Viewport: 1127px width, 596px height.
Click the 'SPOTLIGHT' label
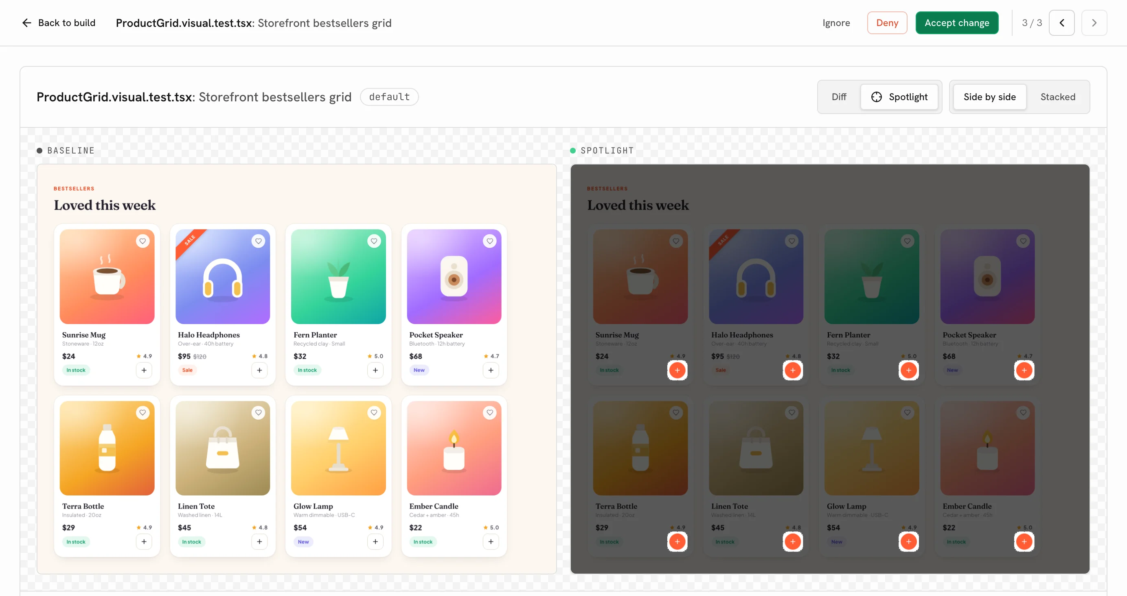tap(607, 151)
